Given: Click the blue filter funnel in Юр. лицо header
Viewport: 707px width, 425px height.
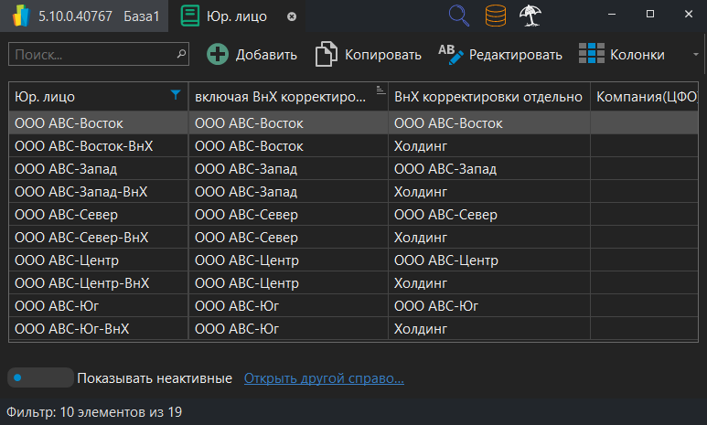Looking at the screenshot, I should tap(176, 95).
